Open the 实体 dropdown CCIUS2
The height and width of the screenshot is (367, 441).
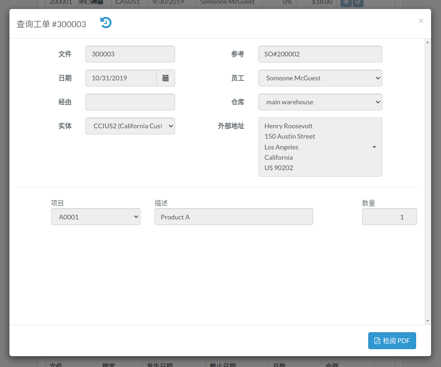pos(130,126)
